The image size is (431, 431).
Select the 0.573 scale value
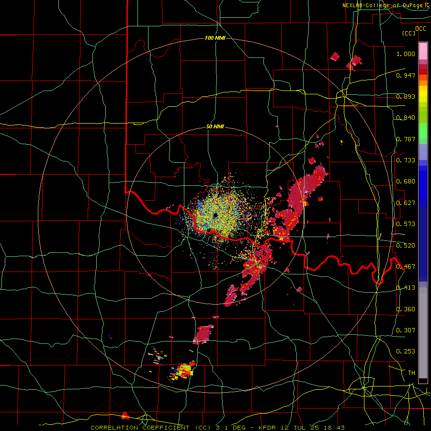tap(406, 224)
